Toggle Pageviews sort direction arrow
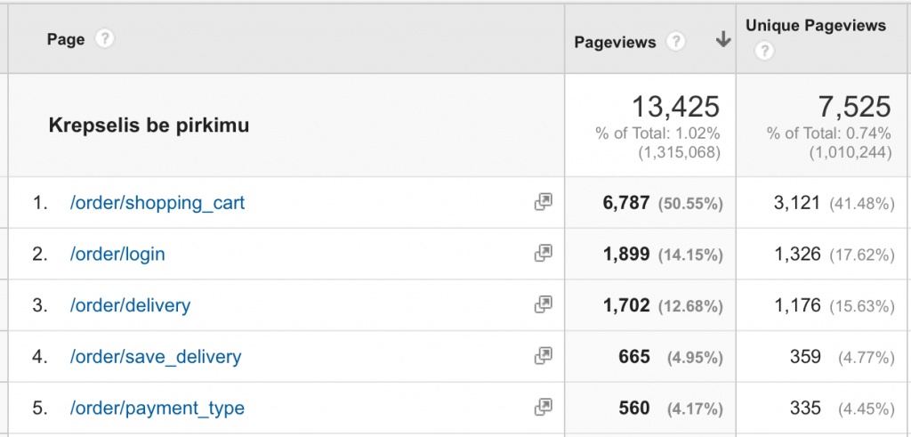This screenshot has width=911, height=437. 722,40
